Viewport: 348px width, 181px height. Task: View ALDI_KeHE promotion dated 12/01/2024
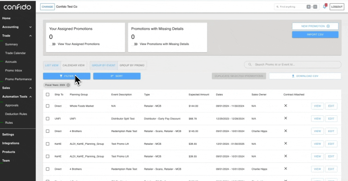click(x=317, y=144)
